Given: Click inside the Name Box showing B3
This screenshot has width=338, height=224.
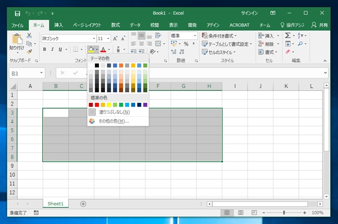Looking at the screenshot, I should point(24,73).
